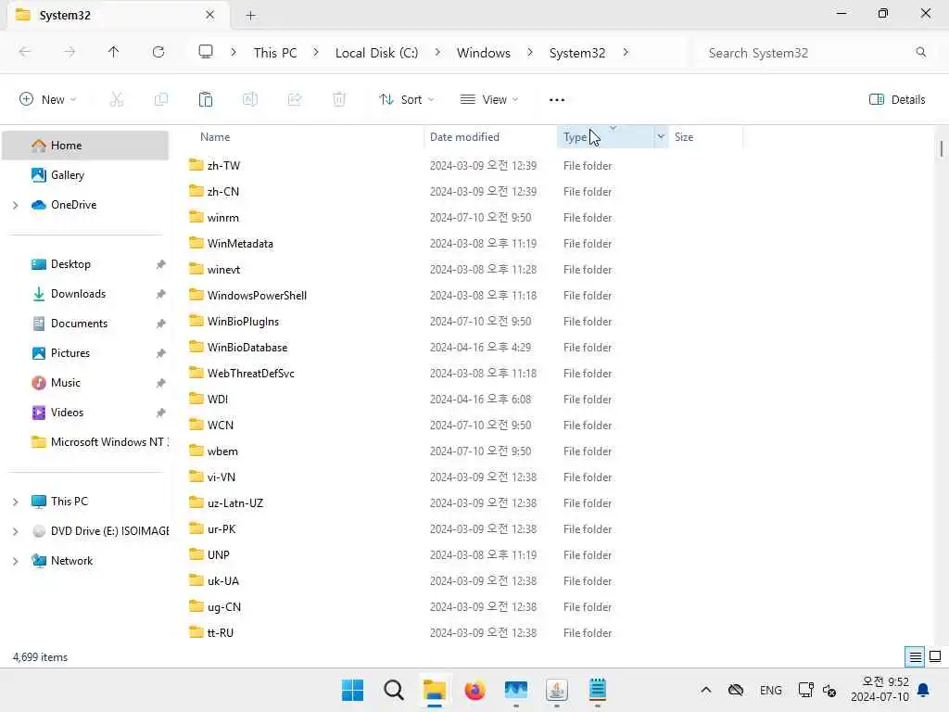Click the Notepad taskbar icon
The image size is (949, 712).
click(x=598, y=690)
